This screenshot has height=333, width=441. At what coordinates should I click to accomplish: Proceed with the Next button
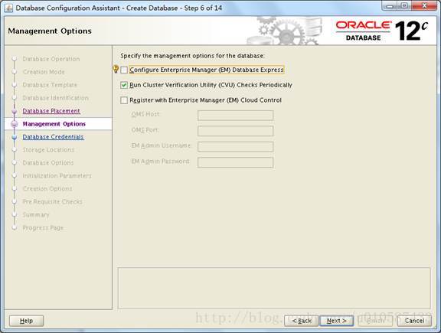click(x=336, y=321)
